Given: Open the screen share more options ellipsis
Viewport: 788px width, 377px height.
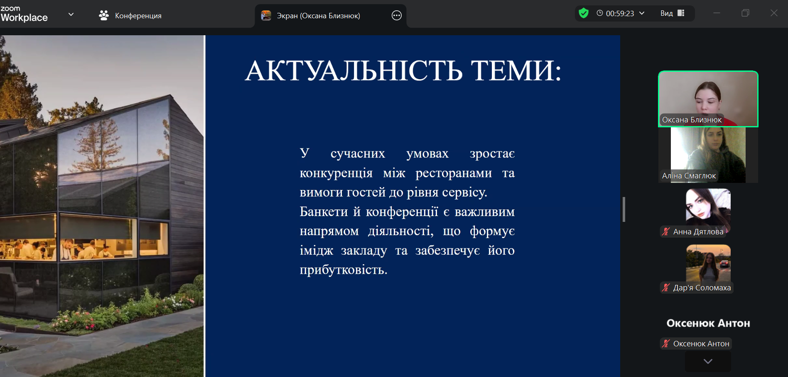Looking at the screenshot, I should point(397,16).
